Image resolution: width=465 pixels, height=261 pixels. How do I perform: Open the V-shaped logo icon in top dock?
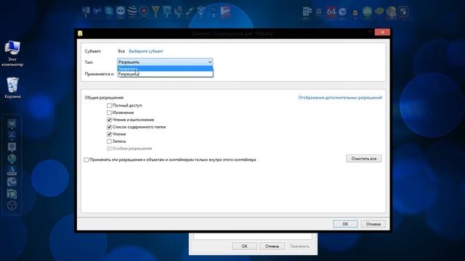point(155,11)
